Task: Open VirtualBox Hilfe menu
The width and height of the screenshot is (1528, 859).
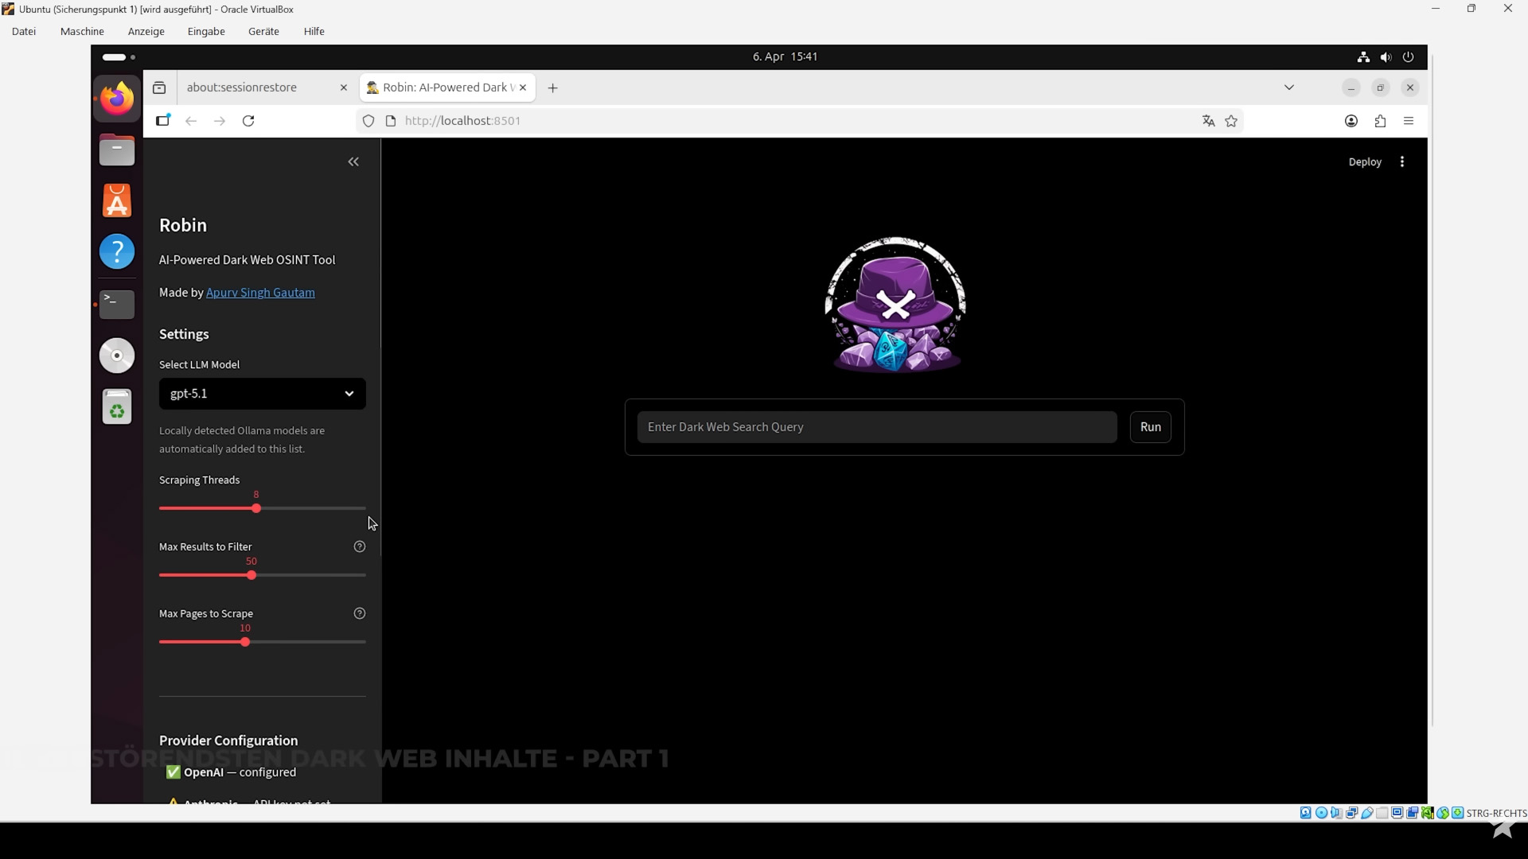Action: pos(314,32)
